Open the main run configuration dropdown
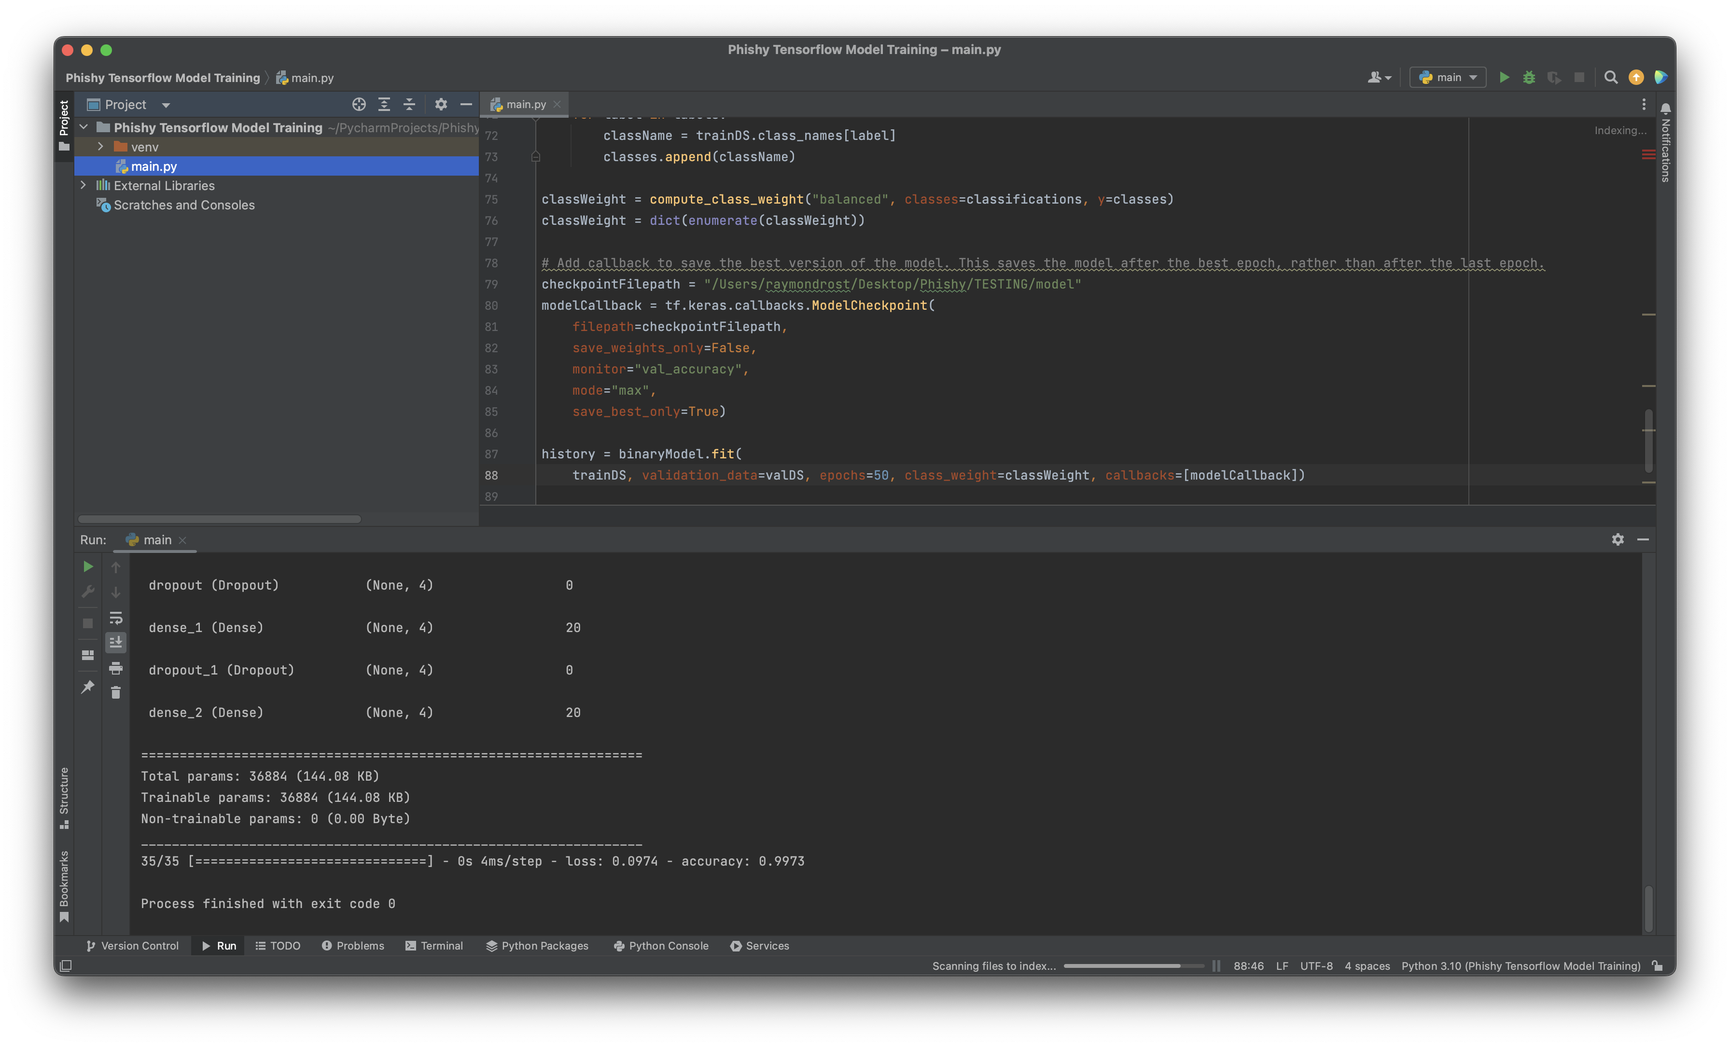Screen dimensions: 1730x1047 point(1447,77)
